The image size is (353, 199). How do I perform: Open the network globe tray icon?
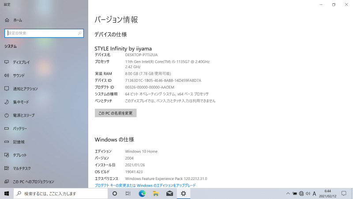301,194
